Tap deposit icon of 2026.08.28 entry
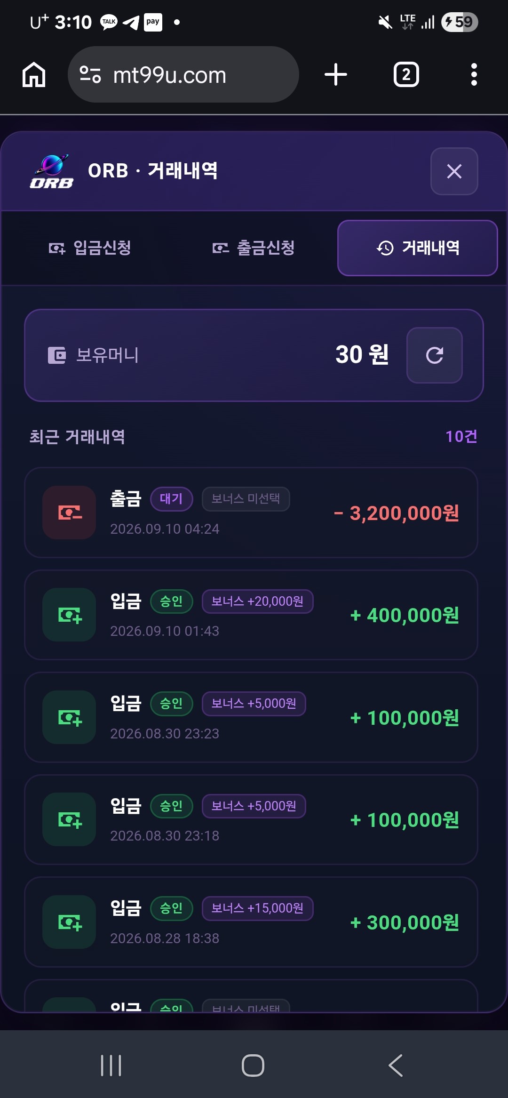The image size is (508, 1098). pos(70,922)
